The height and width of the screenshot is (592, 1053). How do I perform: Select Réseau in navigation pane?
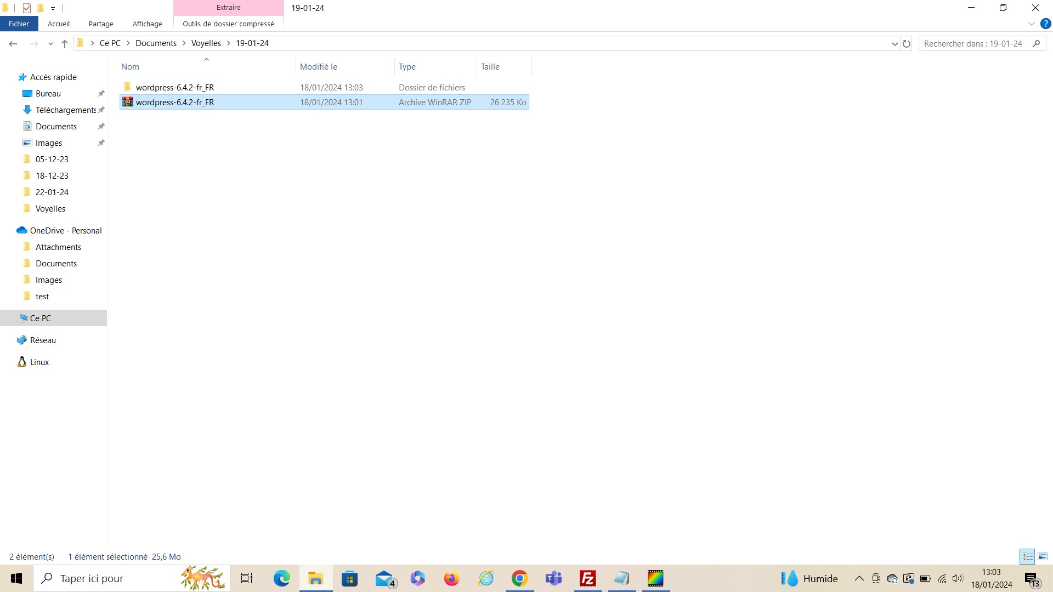click(43, 340)
